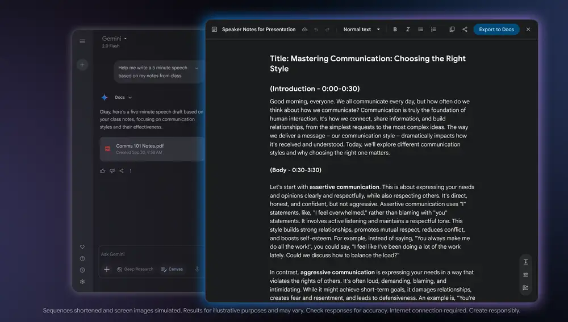
Task: Click the change tone sliders tool
Action: [525, 275]
